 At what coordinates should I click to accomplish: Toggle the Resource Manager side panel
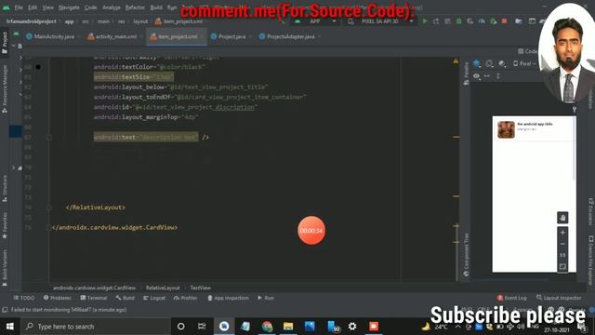[5, 89]
